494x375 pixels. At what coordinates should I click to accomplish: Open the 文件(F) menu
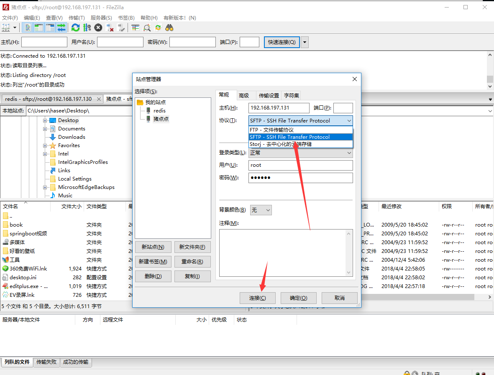pyautogui.click(x=10, y=18)
